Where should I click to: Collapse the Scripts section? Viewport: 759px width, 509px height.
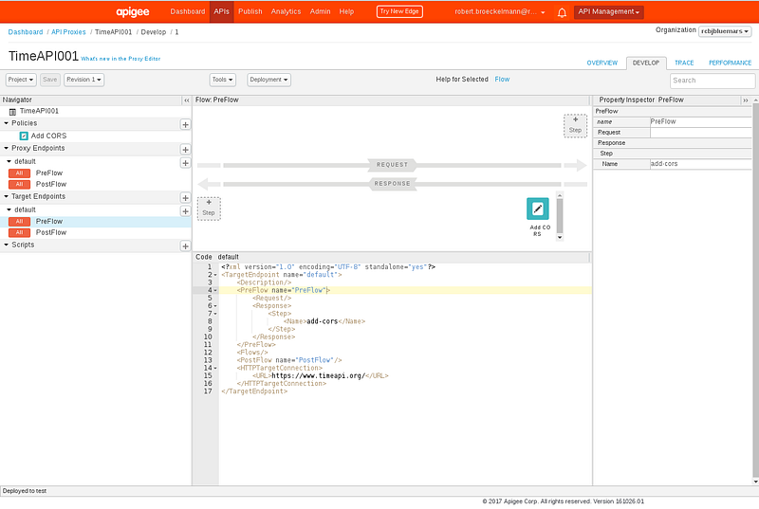click(x=7, y=245)
